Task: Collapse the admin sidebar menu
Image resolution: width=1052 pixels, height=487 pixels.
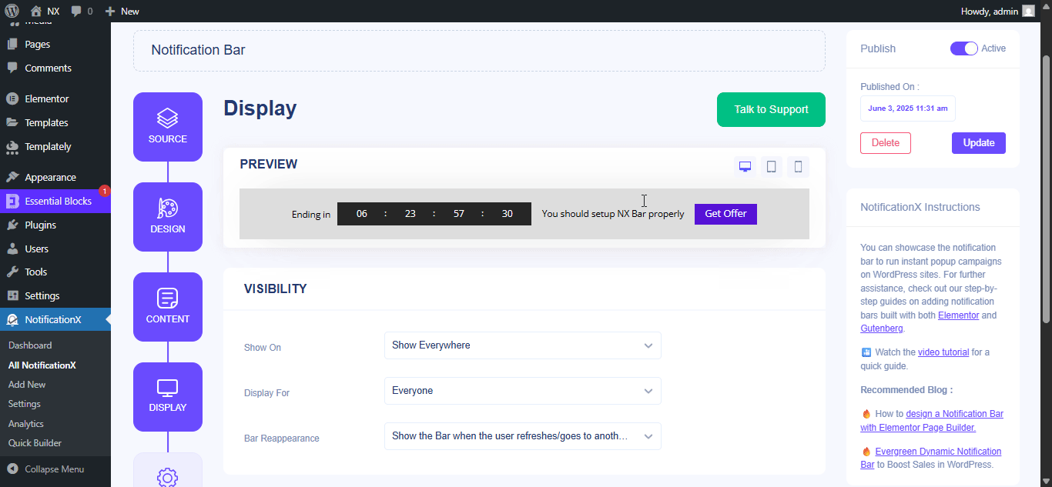Action: [46, 469]
